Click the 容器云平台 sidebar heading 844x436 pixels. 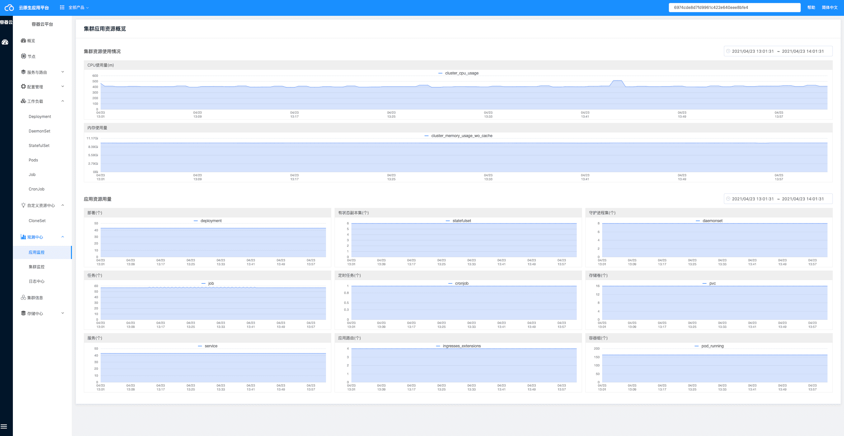(42, 24)
